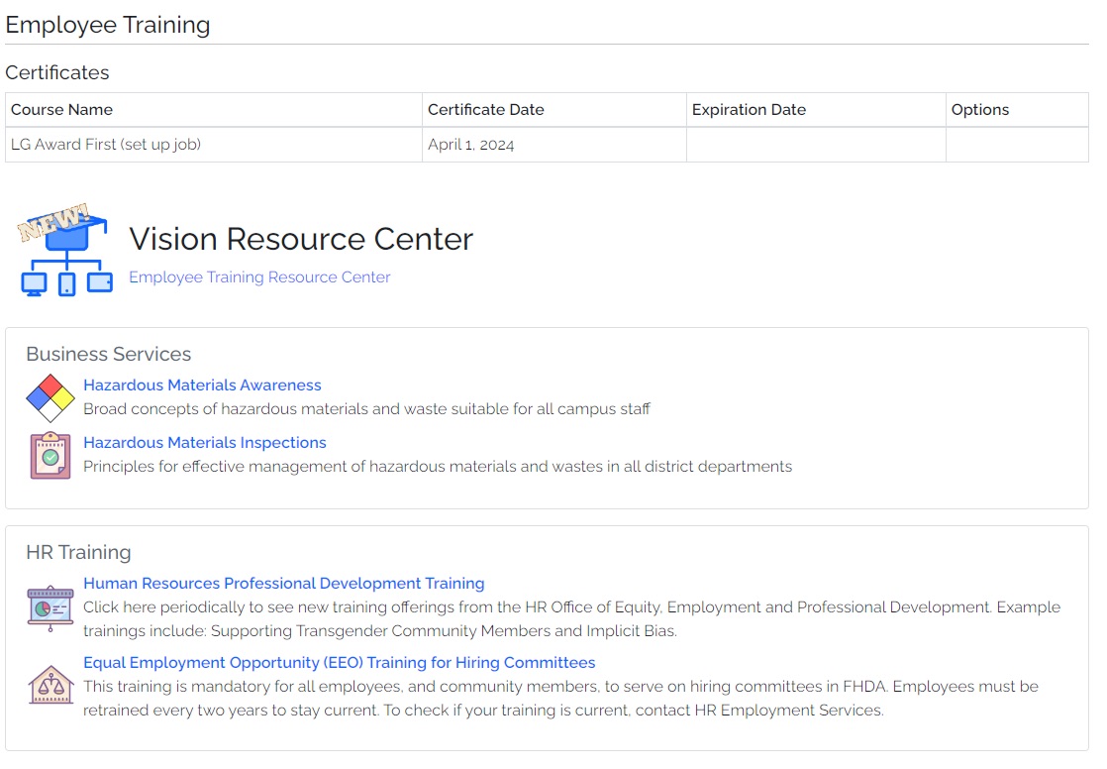Click the Options column header
The height and width of the screenshot is (769, 1107).
(979, 110)
